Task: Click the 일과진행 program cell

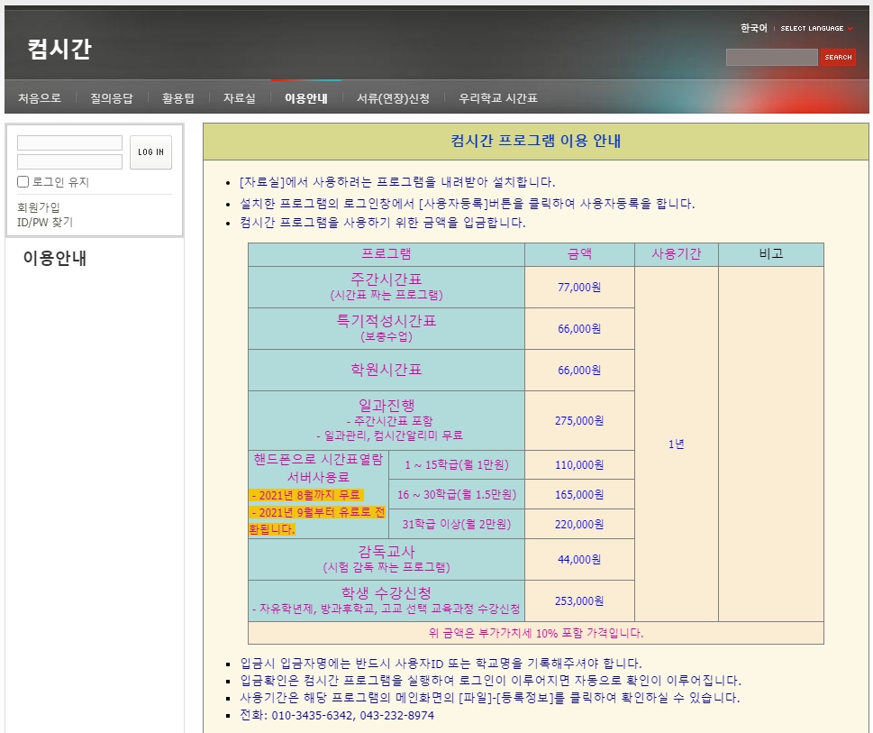Action: [x=386, y=420]
